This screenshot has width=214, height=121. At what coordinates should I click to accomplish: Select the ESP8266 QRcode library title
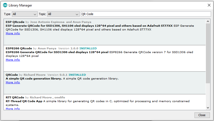[x=19, y=48]
